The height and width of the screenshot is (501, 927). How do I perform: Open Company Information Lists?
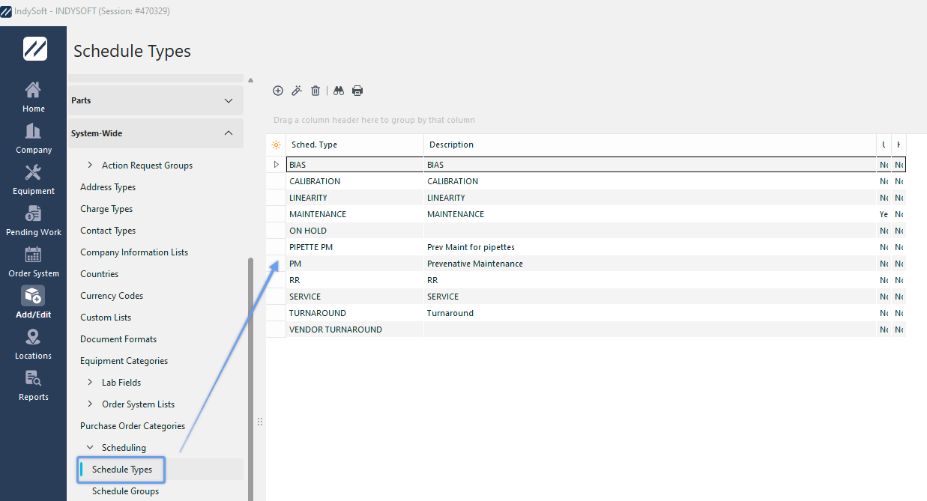pyautogui.click(x=134, y=252)
